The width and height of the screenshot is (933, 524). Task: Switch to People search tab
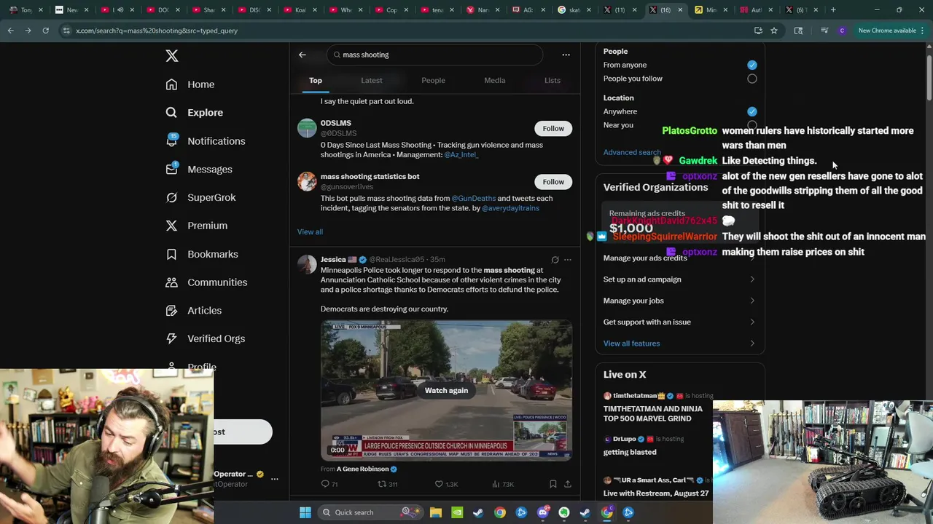[x=433, y=80]
